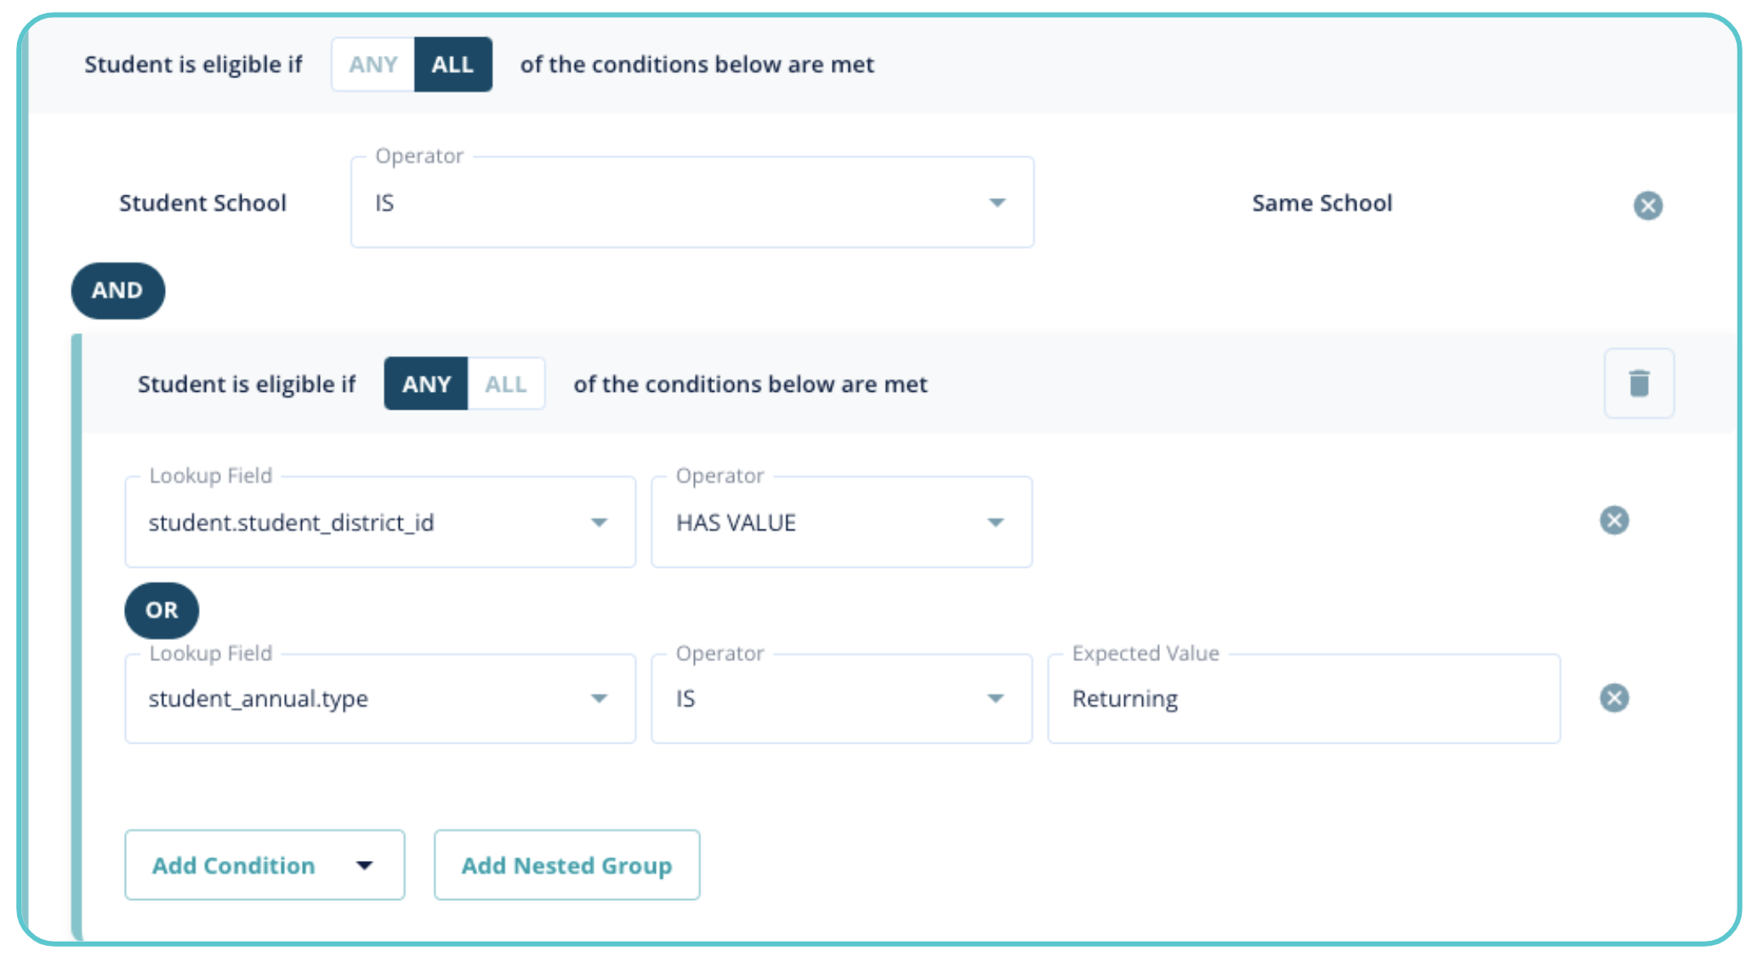Set nested group to ANY
The image size is (1757, 962).
[426, 384]
